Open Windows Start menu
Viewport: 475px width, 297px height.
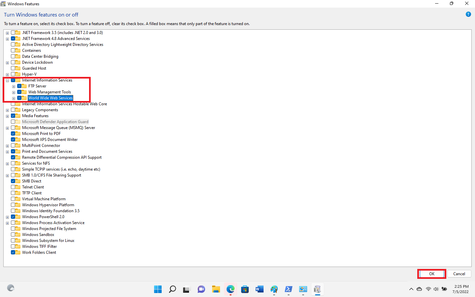point(158,289)
